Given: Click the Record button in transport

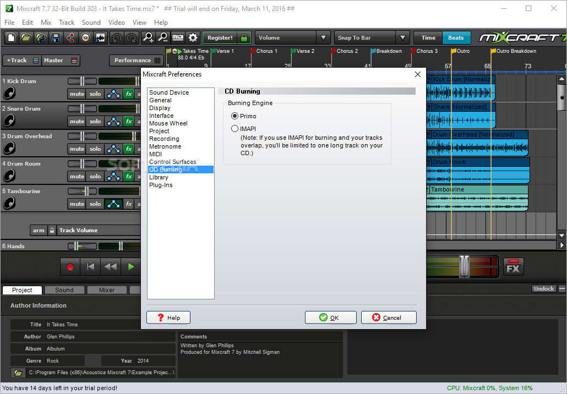Looking at the screenshot, I should 70,267.
